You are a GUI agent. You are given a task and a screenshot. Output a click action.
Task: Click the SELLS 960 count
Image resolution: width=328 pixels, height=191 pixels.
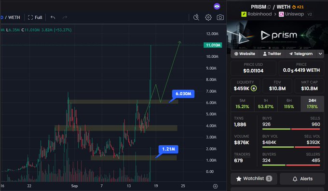coord(316,124)
